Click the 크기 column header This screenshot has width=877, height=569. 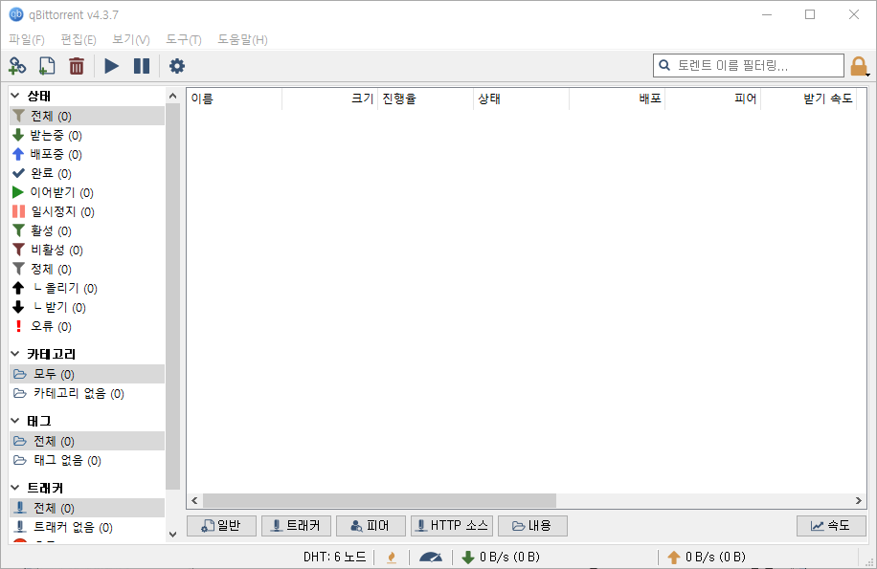330,98
